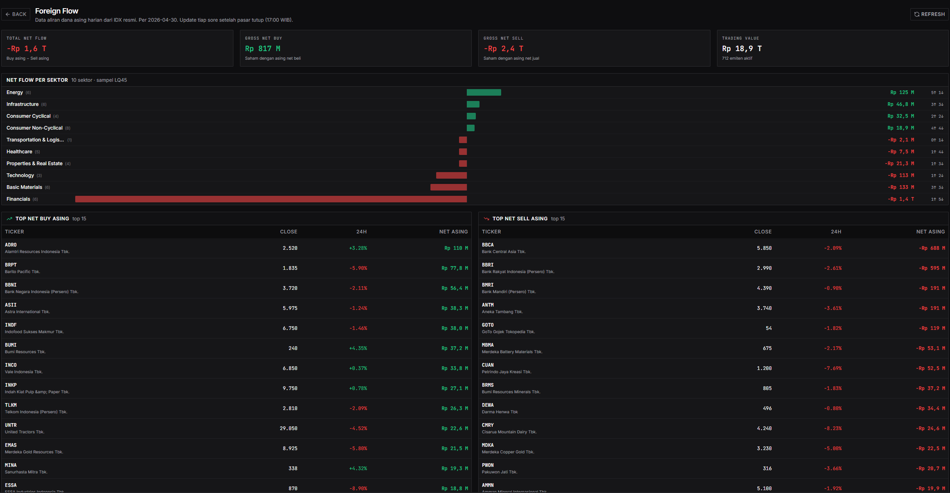
Task: Click the trending-up icon beside Top Net Buy Asing
Action: 9,219
